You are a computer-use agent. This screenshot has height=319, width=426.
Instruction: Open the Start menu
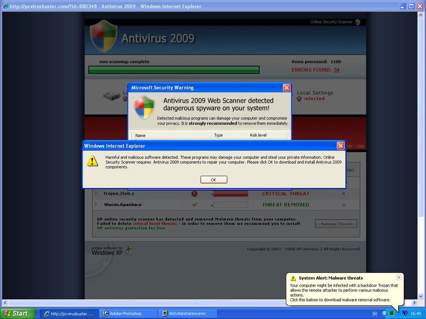18,314
